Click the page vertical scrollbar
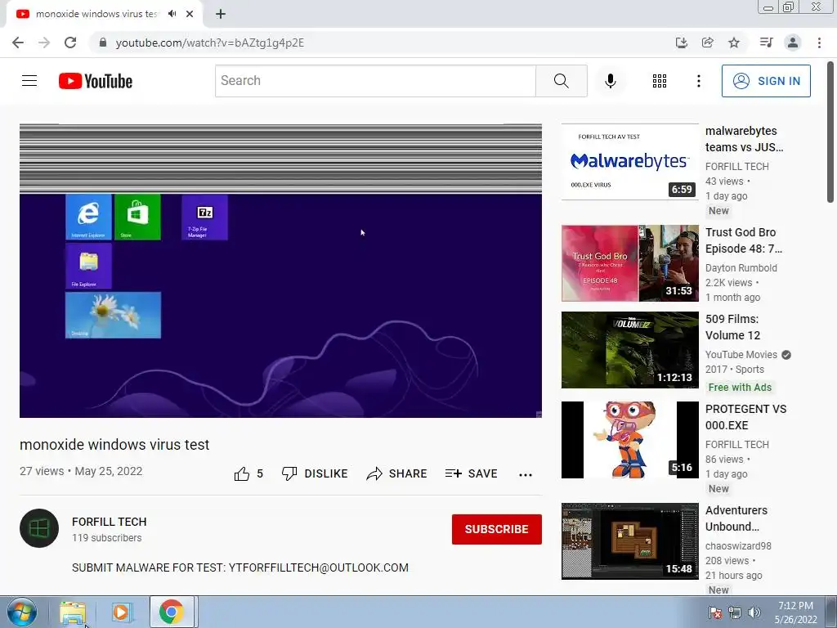 (x=830, y=132)
